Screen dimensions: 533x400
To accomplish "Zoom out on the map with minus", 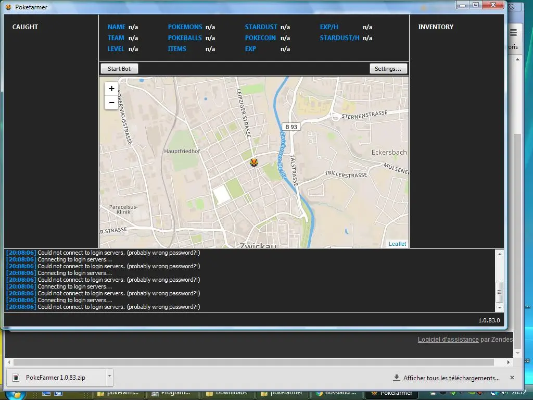I will (111, 103).
